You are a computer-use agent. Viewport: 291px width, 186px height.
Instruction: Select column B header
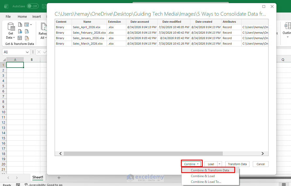pos(32,60)
